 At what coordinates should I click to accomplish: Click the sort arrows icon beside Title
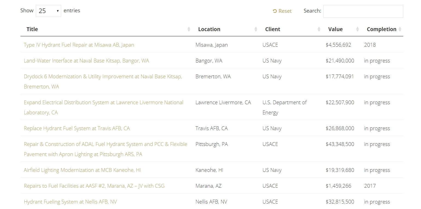[189, 29]
